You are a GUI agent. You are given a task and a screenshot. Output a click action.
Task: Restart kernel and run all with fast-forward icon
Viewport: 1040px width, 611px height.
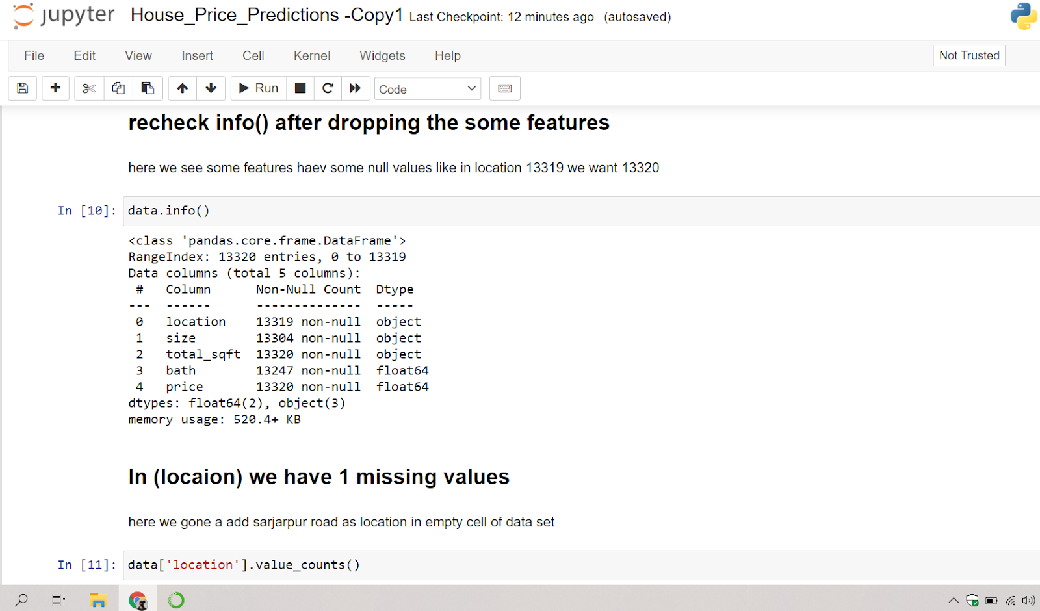pyautogui.click(x=356, y=88)
